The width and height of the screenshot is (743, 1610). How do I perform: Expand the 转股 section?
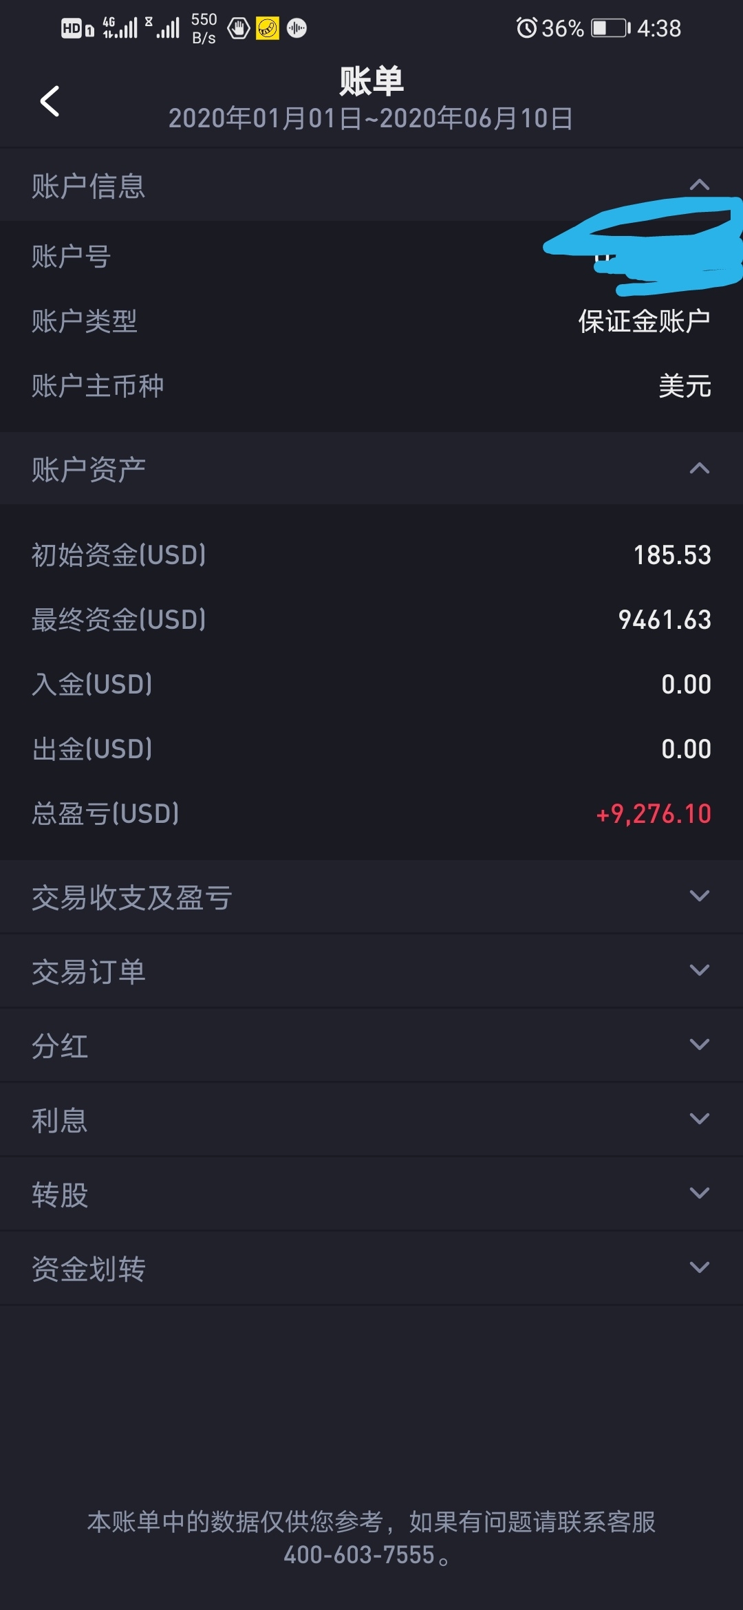371,1194
